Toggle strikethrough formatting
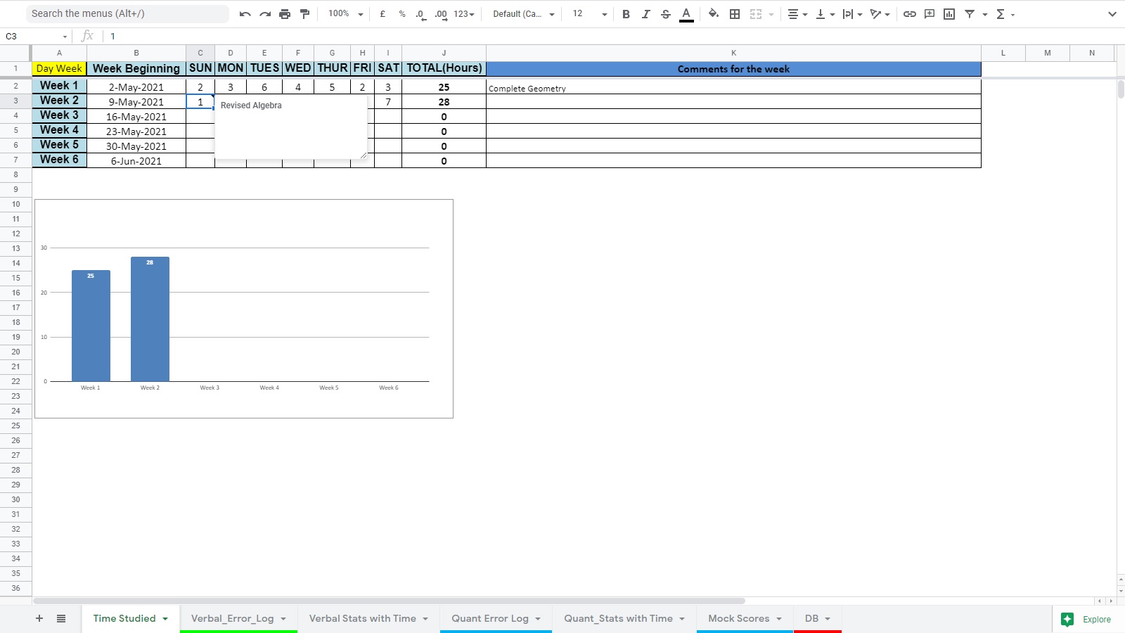1125x633 pixels. [665, 14]
